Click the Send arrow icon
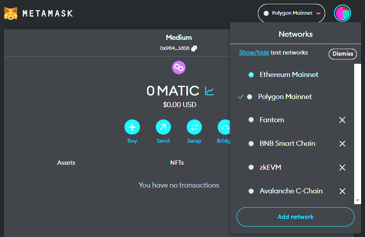The height and width of the screenshot is (237, 365). [x=163, y=127]
